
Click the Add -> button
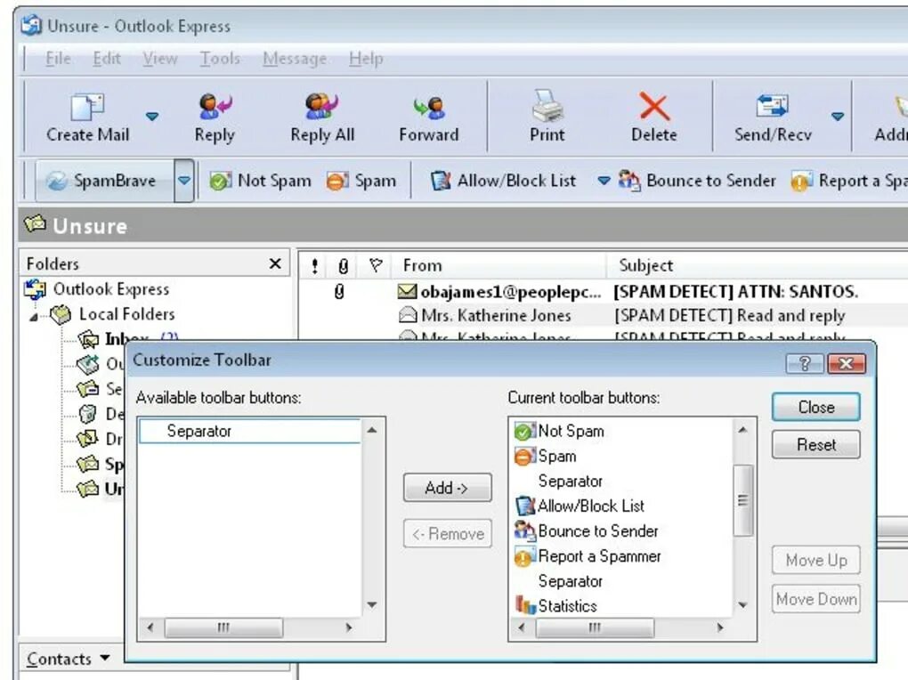click(447, 488)
